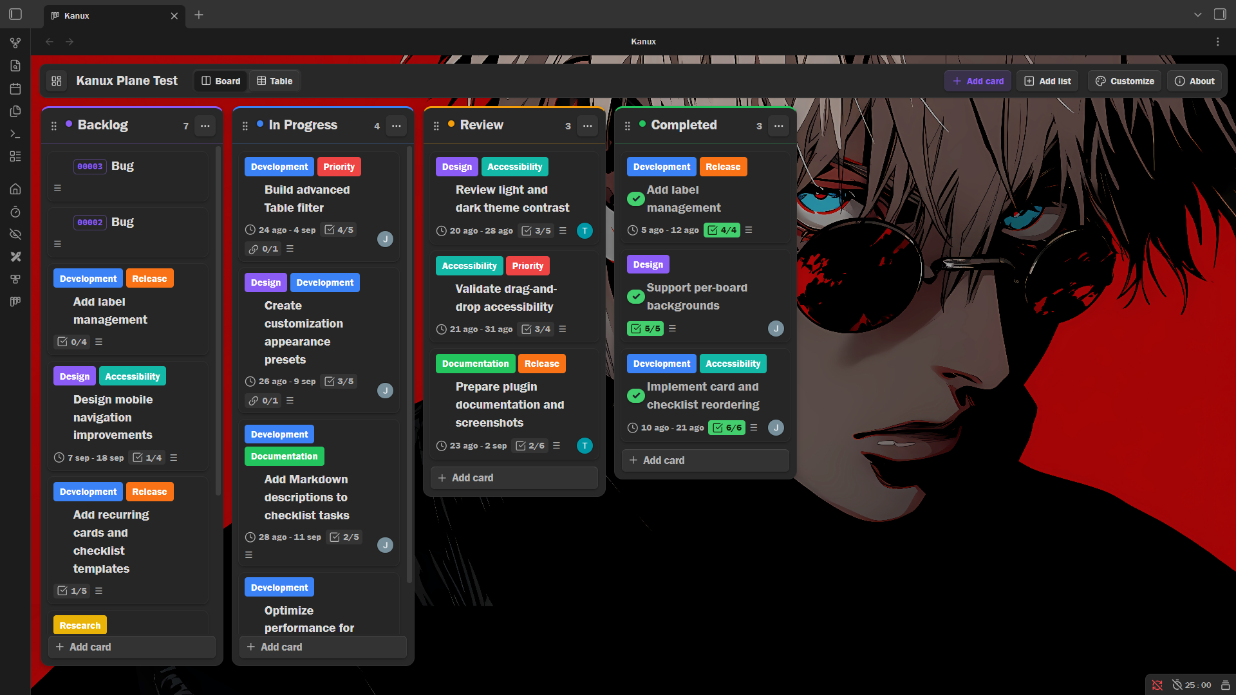Click the In Progress list vertical scrollbar
The width and height of the screenshot is (1236, 695).
click(409, 365)
